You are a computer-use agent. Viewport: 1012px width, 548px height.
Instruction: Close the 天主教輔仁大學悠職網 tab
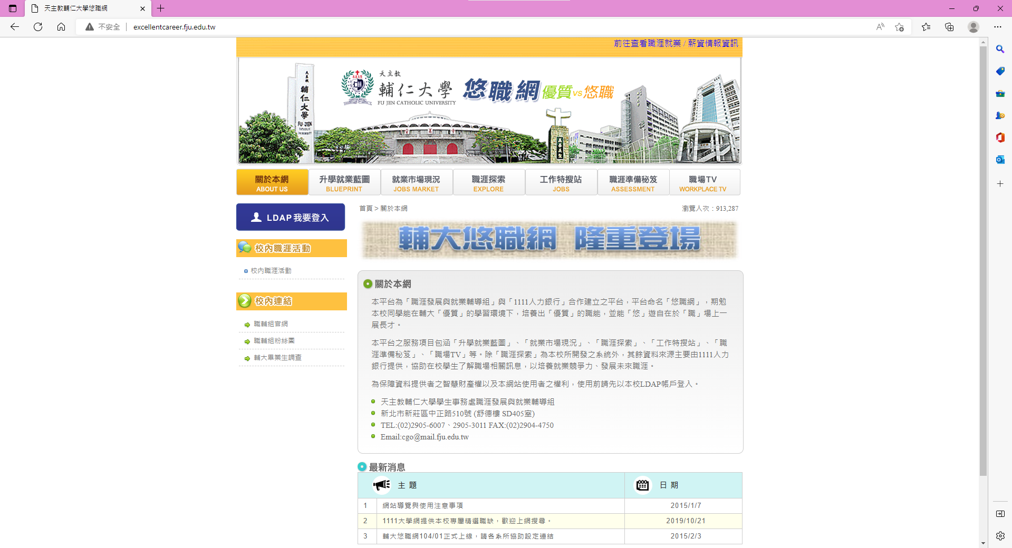coord(142,8)
